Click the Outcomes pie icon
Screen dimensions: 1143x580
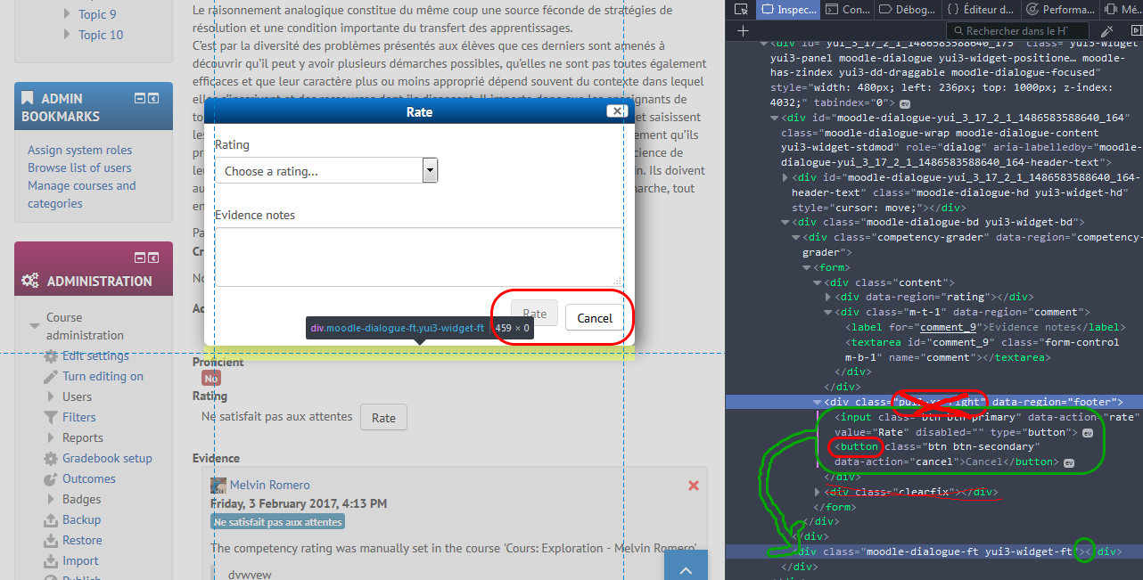click(x=52, y=478)
